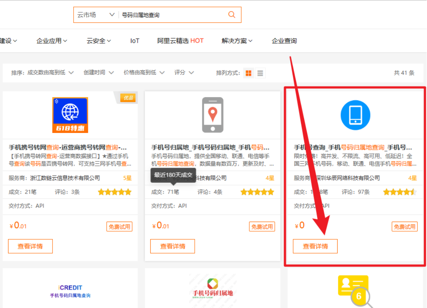Open 手机号归属地_手机号码归属地 product title
This screenshot has width=427, height=308.
pyautogui.click(x=210, y=148)
